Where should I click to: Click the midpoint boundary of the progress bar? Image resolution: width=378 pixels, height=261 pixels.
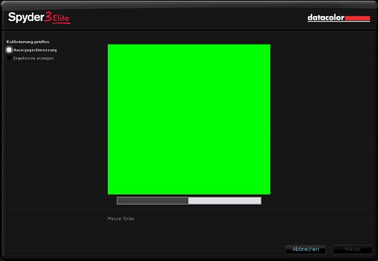point(188,201)
